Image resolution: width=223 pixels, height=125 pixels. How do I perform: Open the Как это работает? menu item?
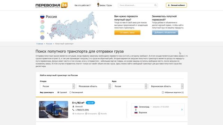click(83, 5)
